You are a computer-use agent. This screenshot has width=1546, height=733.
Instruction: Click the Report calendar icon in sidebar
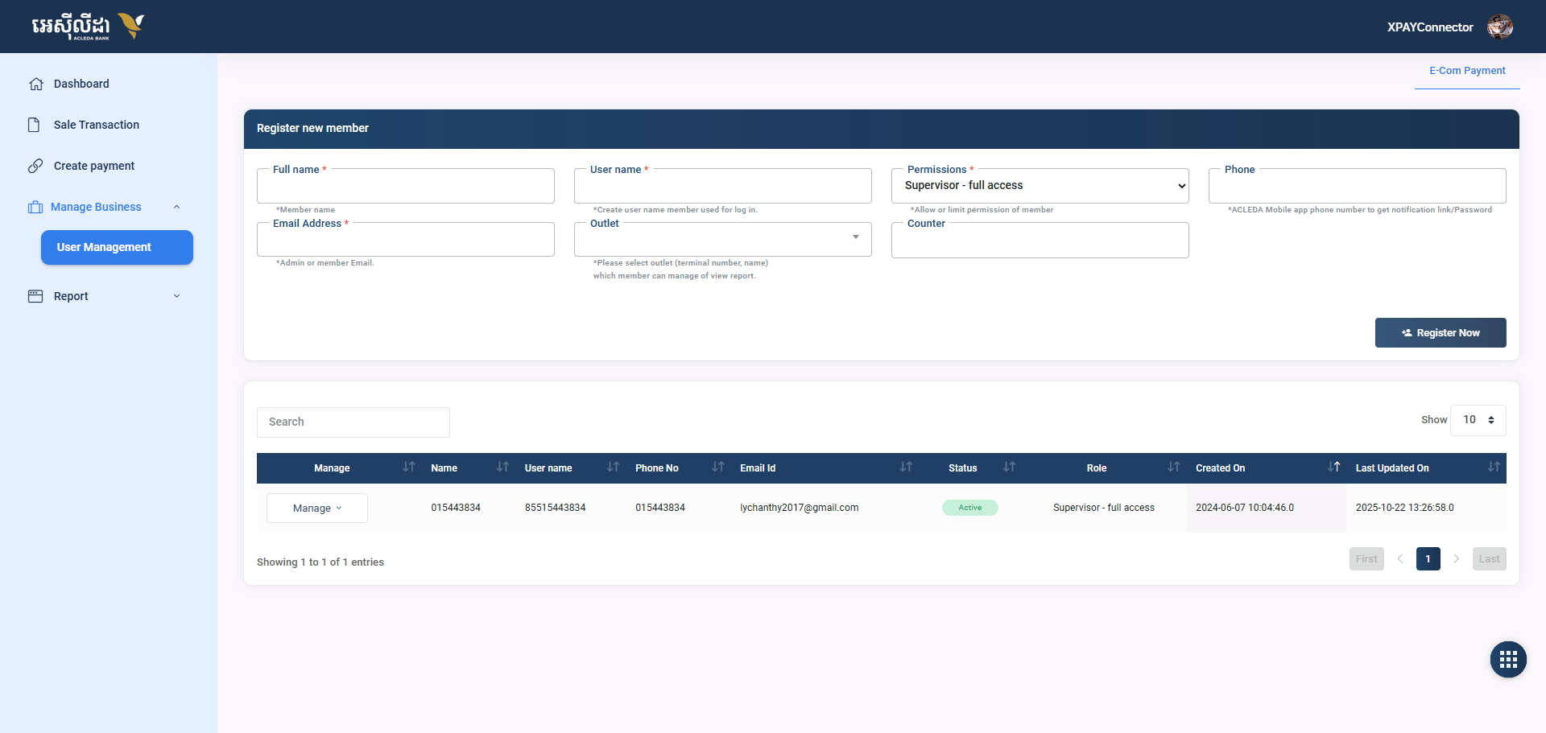[35, 296]
